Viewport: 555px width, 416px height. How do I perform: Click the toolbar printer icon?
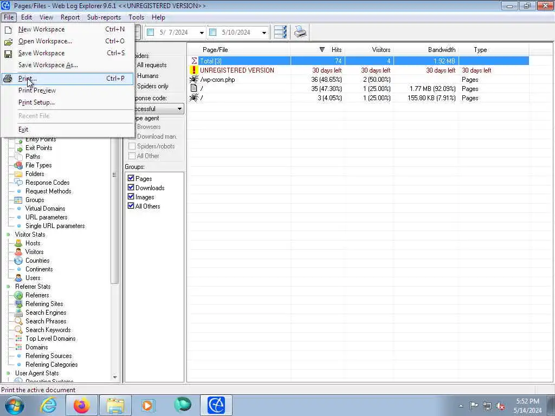(x=300, y=32)
